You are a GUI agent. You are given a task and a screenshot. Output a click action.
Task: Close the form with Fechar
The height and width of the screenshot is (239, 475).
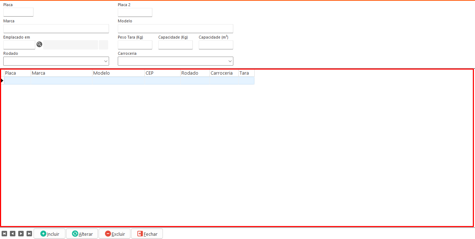click(147, 234)
